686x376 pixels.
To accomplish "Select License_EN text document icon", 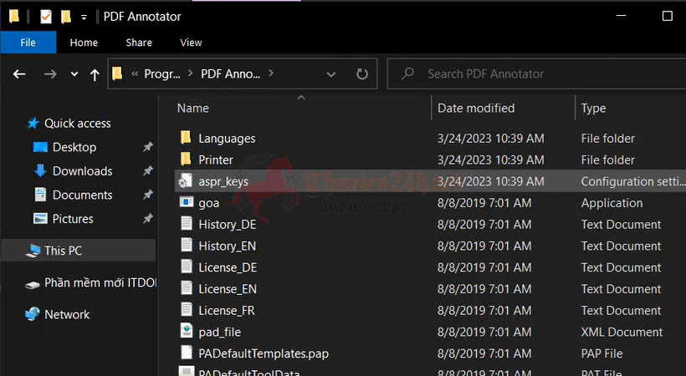I will pyautogui.click(x=187, y=288).
